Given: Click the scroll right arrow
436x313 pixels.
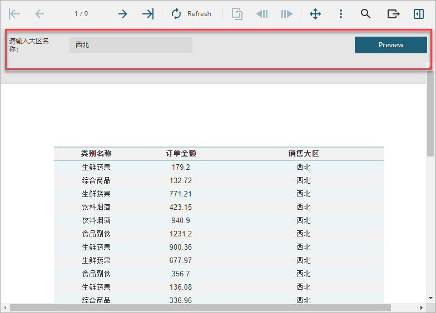Looking at the screenshot, I should 422,307.
